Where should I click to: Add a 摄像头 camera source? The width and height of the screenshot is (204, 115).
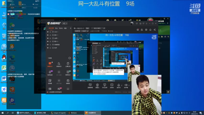[x=97, y=86]
